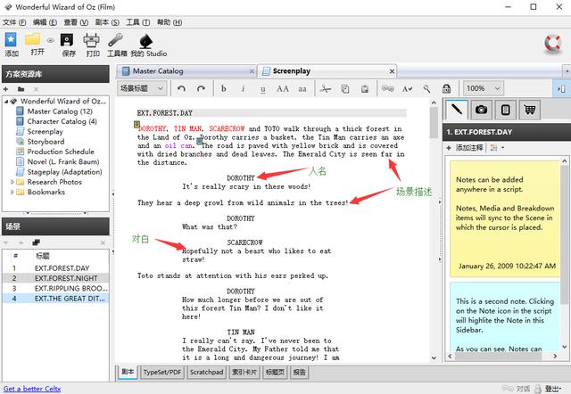This screenshot has width=571, height=394.
Task: Run spell check with the A-checkmark icon
Action: pos(407,89)
